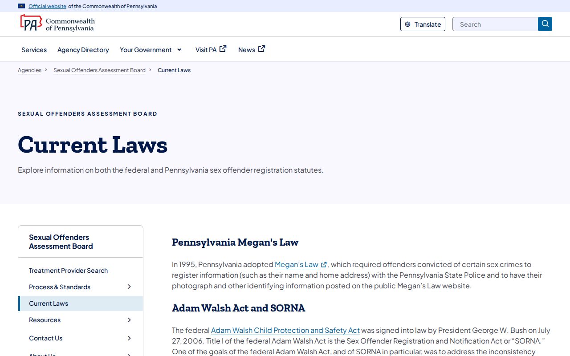The height and width of the screenshot is (356, 570).
Task: Open Sexual Offenders Assessment Board sidebar heading
Action: pos(61,242)
